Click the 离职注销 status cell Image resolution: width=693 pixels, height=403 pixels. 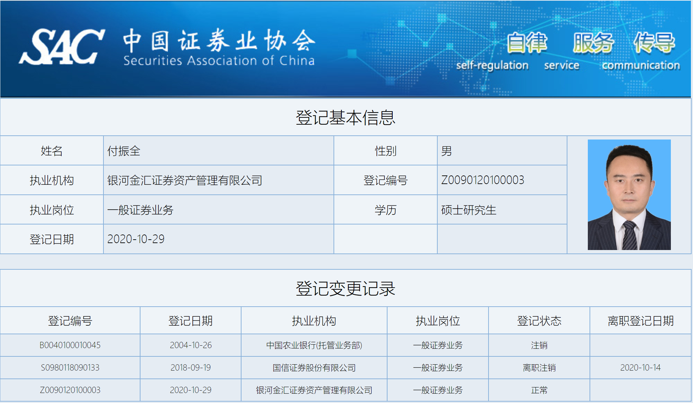tap(539, 368)
